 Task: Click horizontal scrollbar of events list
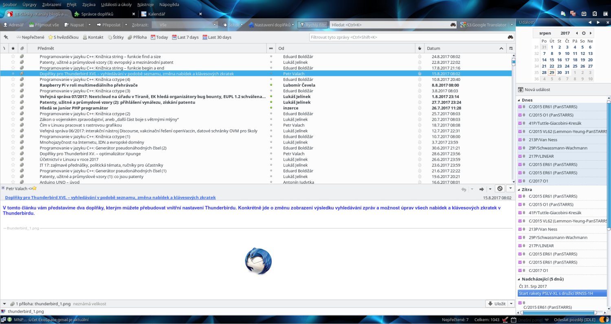pyautogui.click(x=559, y=313)
